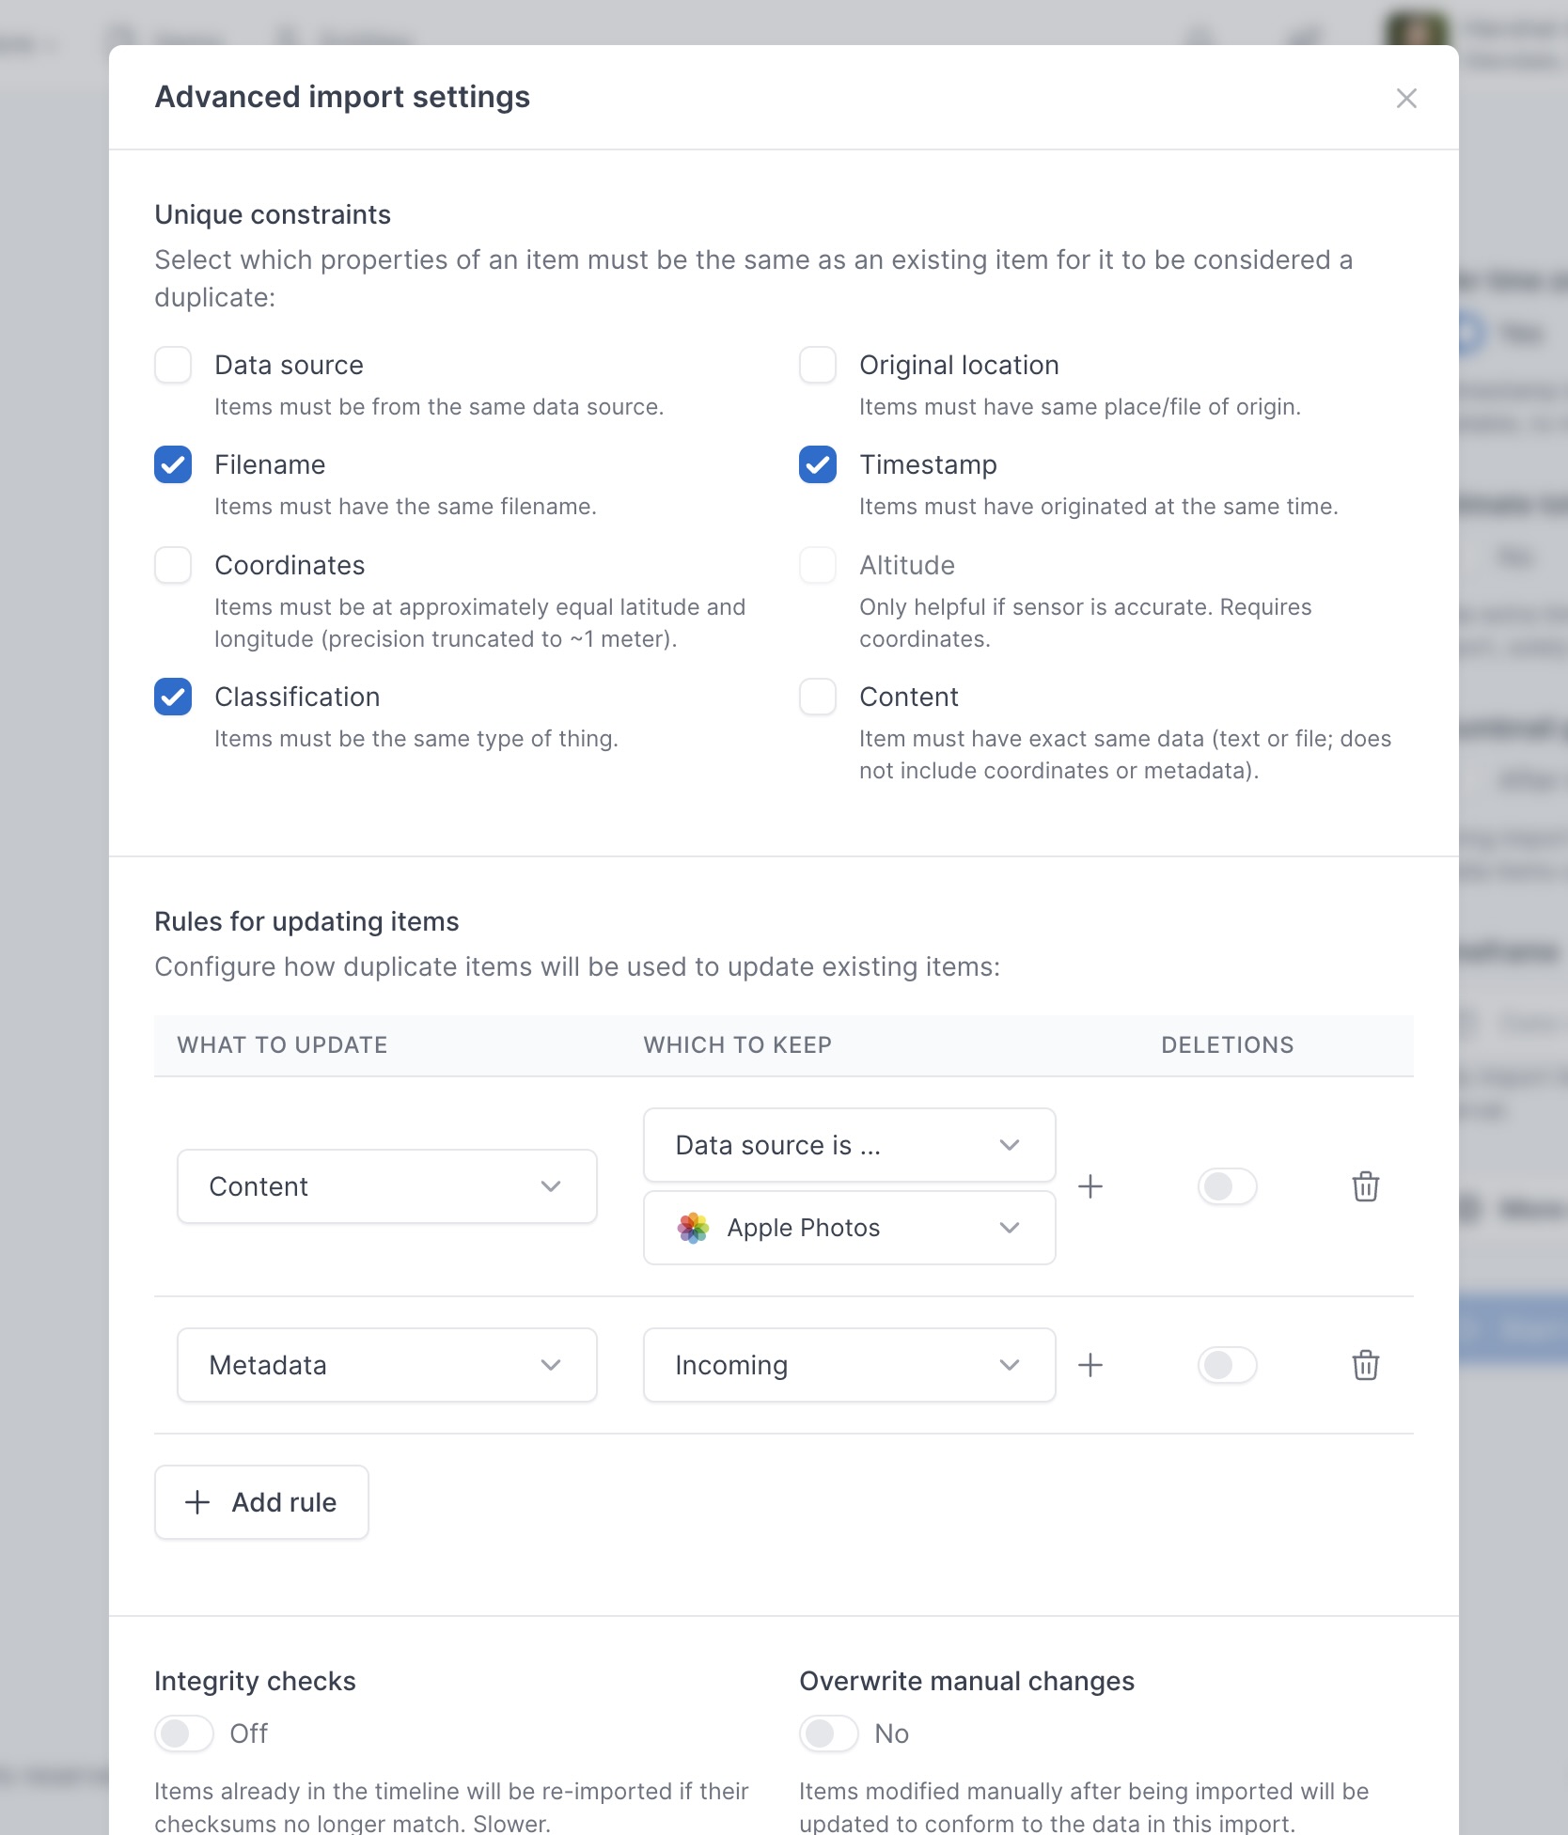Open the Incoming which-to-keep dropdown

tap(849, 1365)
